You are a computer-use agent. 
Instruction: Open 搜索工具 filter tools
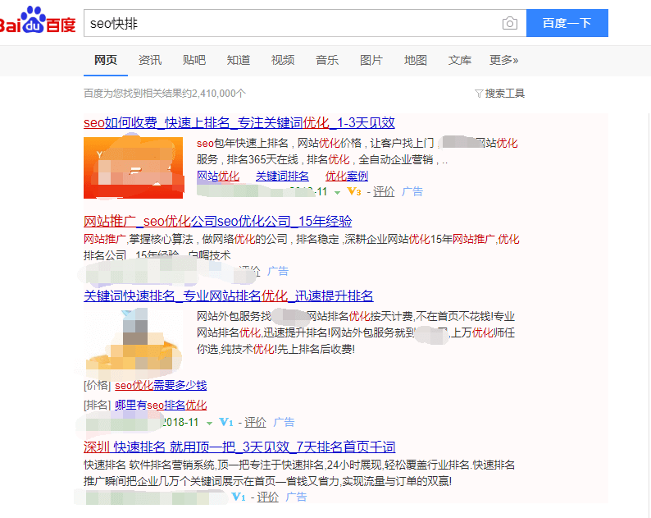(499, 94)
